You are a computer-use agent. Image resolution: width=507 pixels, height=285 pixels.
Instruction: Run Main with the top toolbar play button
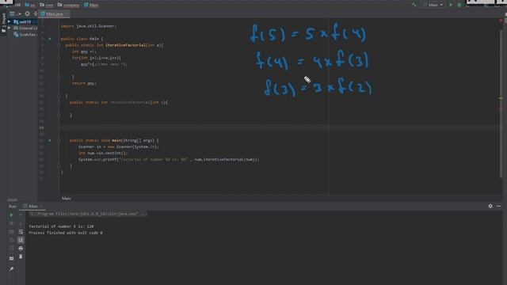tap(451, 5)
